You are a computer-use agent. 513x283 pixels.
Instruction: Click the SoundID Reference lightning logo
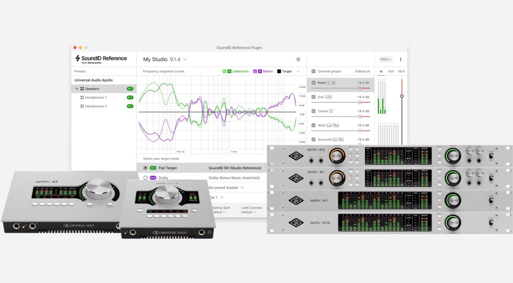tap(77, 58)
